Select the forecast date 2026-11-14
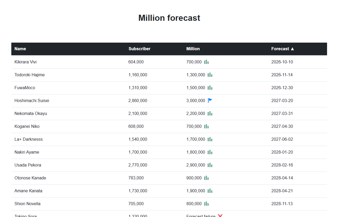The width and height of the screenshot is (346, 217). pyautogui.click(x=282, y=75)
